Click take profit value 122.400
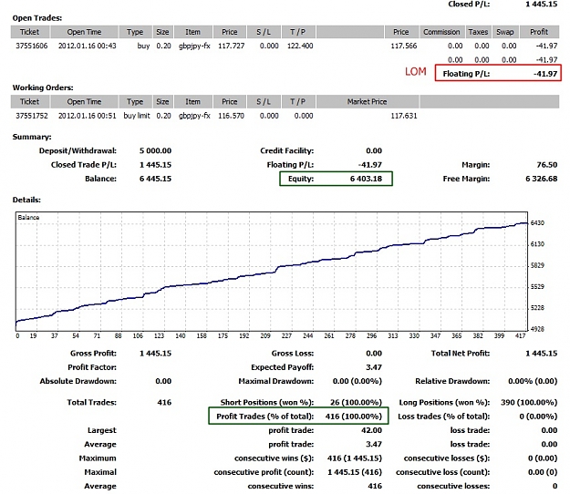This screenshot has width=570, height=494. (x=300, y=46)
